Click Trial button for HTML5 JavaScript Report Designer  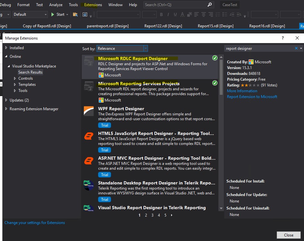pos(105,150)
